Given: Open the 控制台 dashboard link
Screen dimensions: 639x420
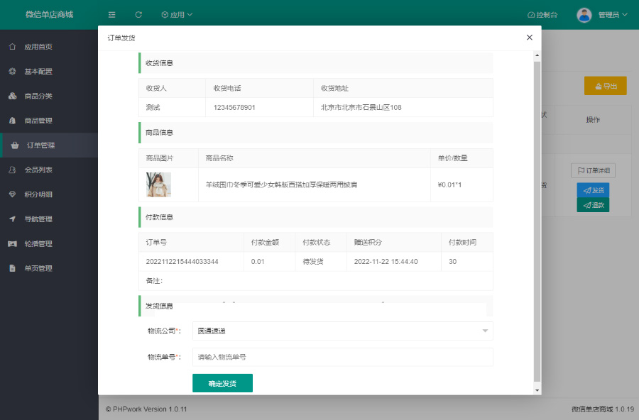Looking at the screenshot, I should [542, 14].
